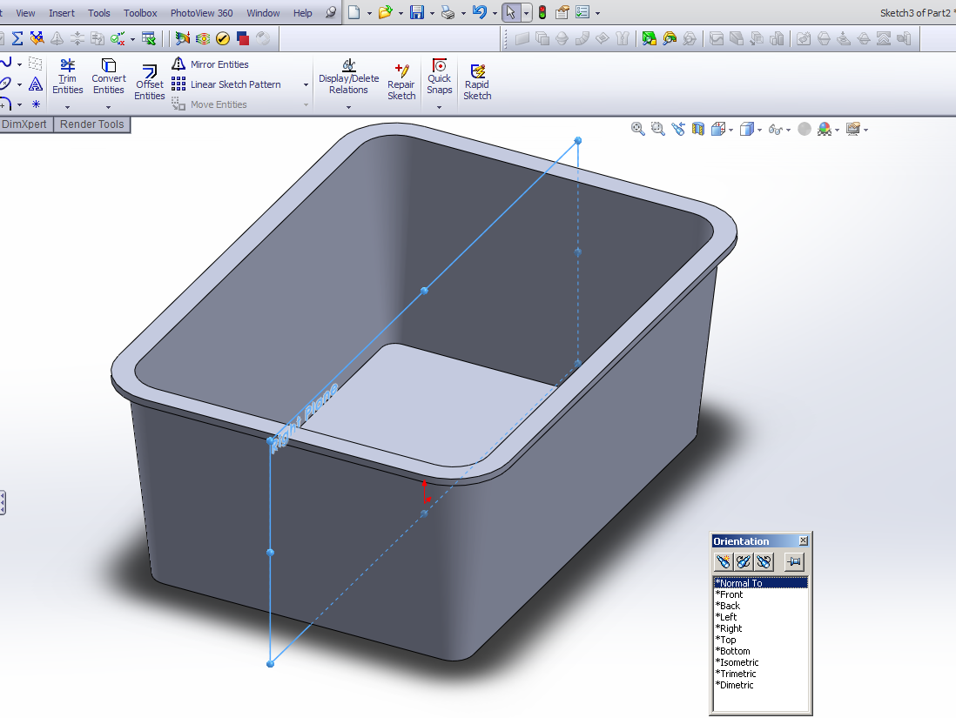Screen dimensions: 956x718
Task: Open the Quick Snaps dropdown arrow
Action: coord(439,107)
